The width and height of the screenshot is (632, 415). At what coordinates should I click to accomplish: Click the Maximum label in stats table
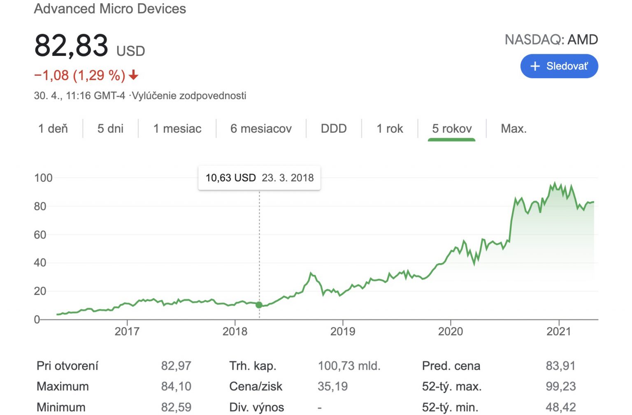pos(63,386)
